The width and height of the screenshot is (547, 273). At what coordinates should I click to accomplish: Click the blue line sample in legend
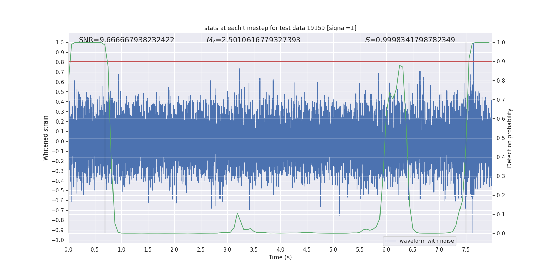[390, 241]
